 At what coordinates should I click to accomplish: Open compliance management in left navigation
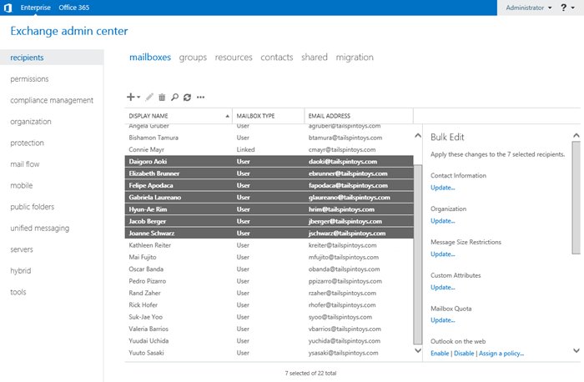[x=52, y=100]
